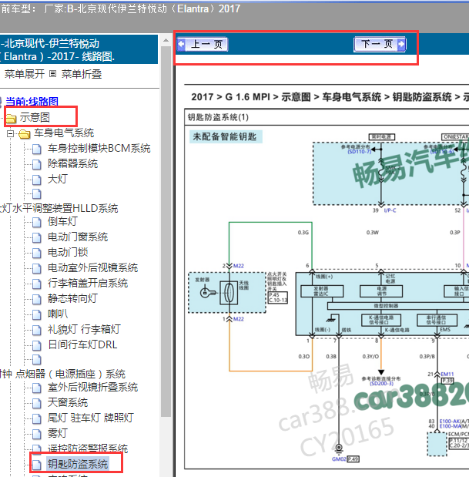Select 日间行车灯DRL

pyautogui.click(x=82, y=344)
